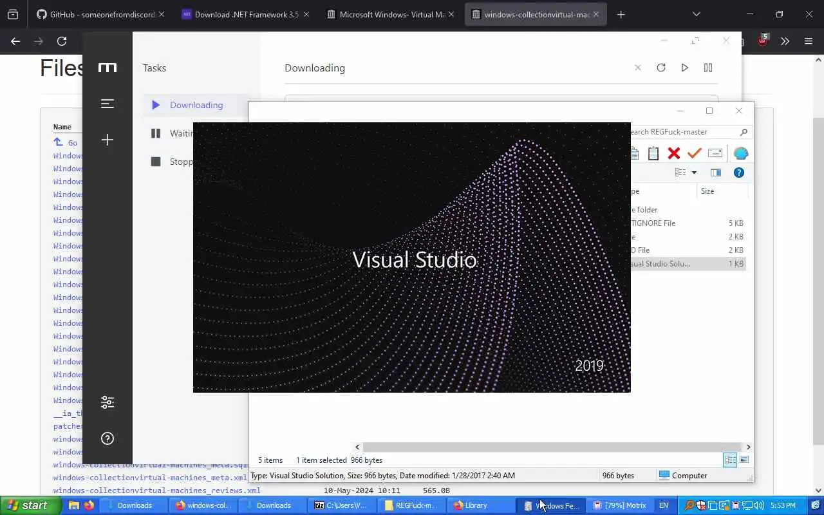Open the browser hamburger application menu
Screen dimensions: 824x515
tap(809, 41)
